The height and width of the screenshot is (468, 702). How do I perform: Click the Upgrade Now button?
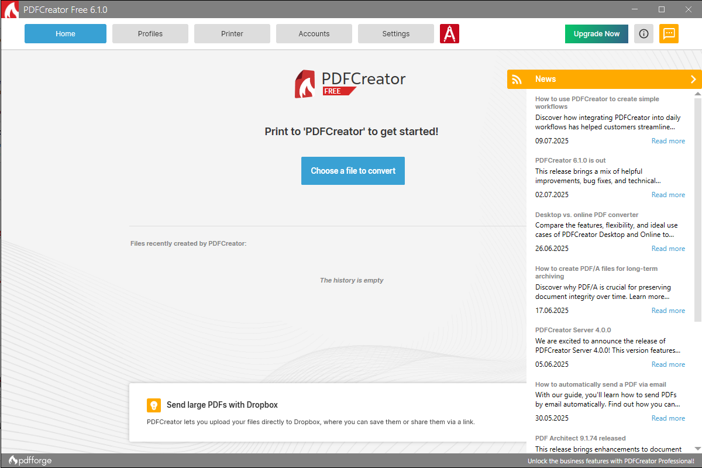click(597, 33)
